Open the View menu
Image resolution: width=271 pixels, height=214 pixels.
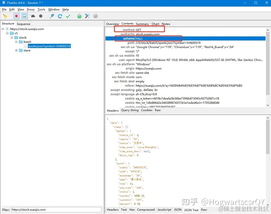click(21, 9)
